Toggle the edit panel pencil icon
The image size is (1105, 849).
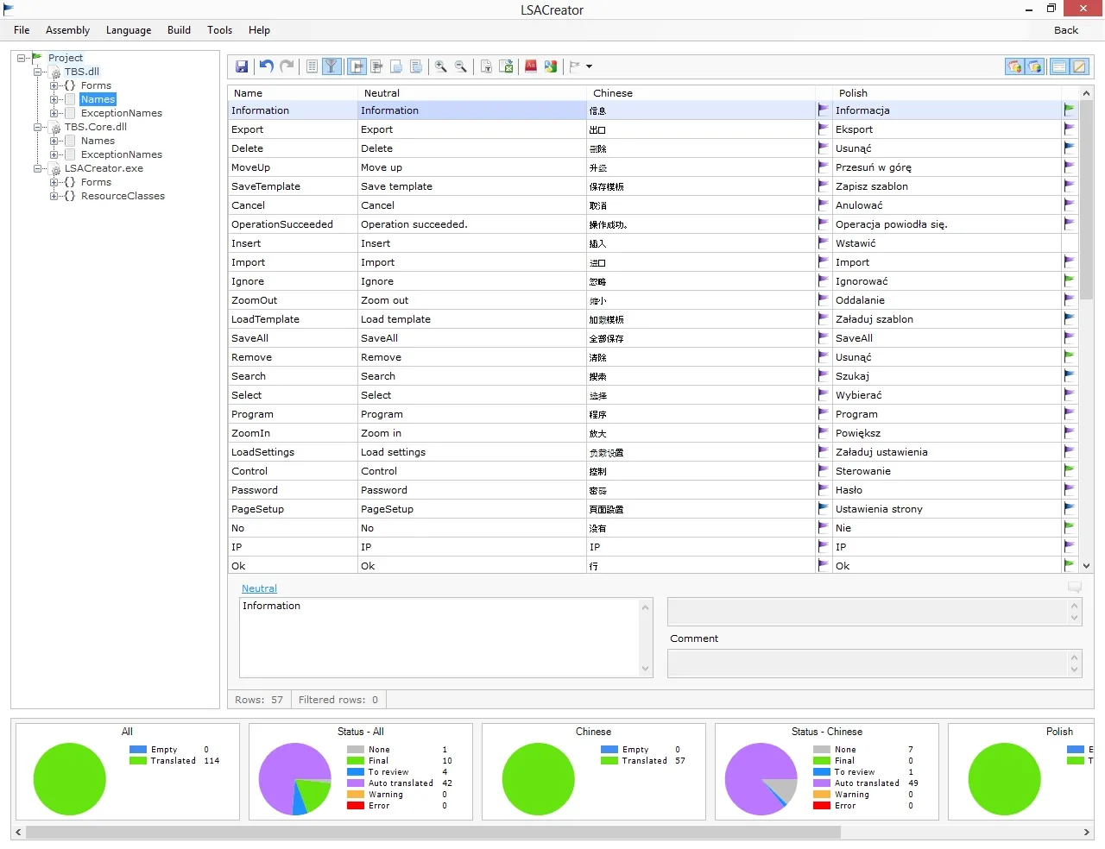pos(1079,66)
